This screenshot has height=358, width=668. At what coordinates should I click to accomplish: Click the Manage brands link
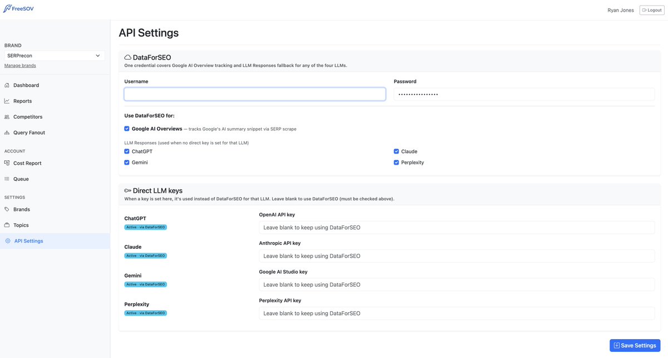20,66
